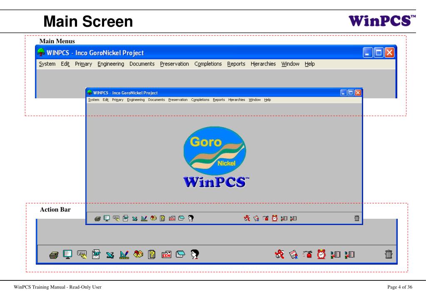Open Completions menu in the center WinPCS window

point(200,100)
